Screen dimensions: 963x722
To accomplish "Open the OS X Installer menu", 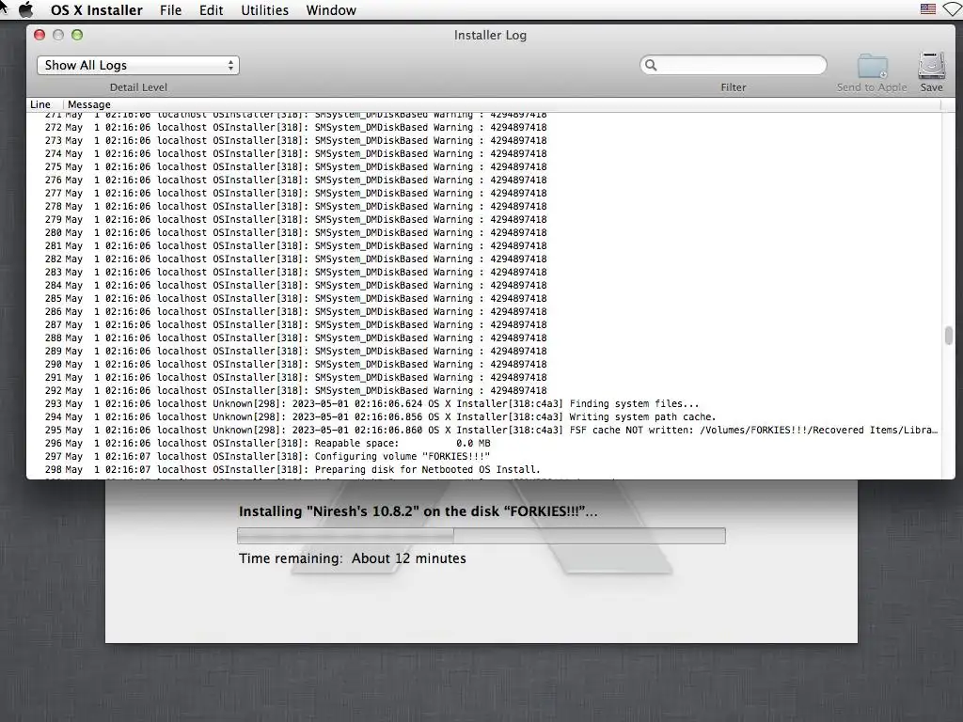I will (x=97, y=10).
